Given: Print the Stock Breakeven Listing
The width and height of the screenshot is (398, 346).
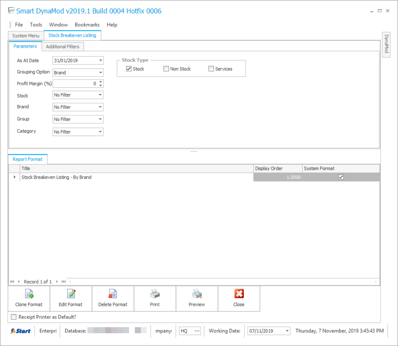Looking at the screenshot, I should coord(155,299).
